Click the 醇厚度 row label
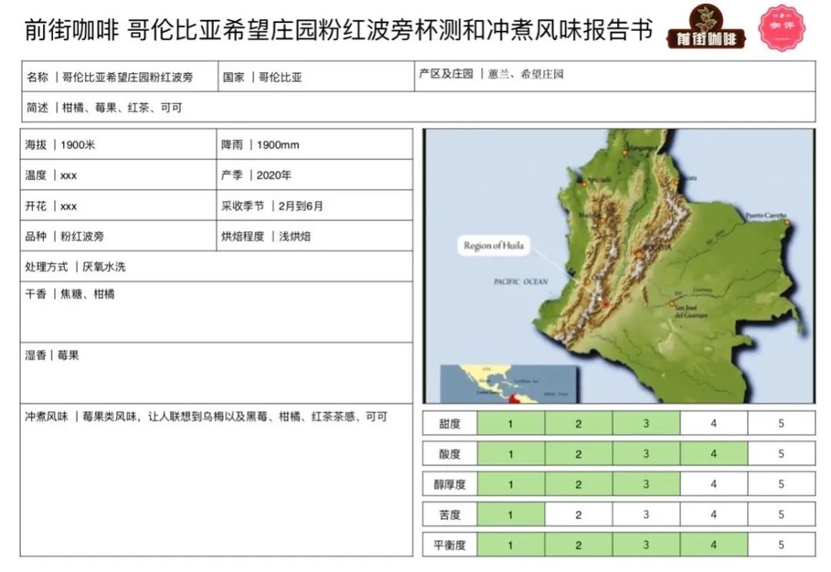The width and height of the screenshot is (831, 572). pyautogui.click(x=450, y=484)
